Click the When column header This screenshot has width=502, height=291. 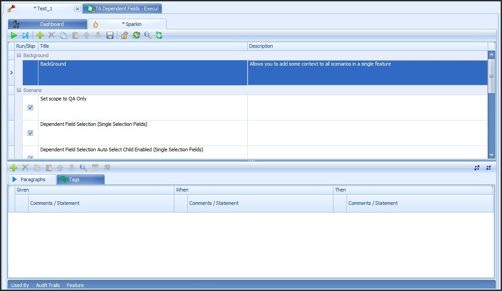(x=253, y=190)
